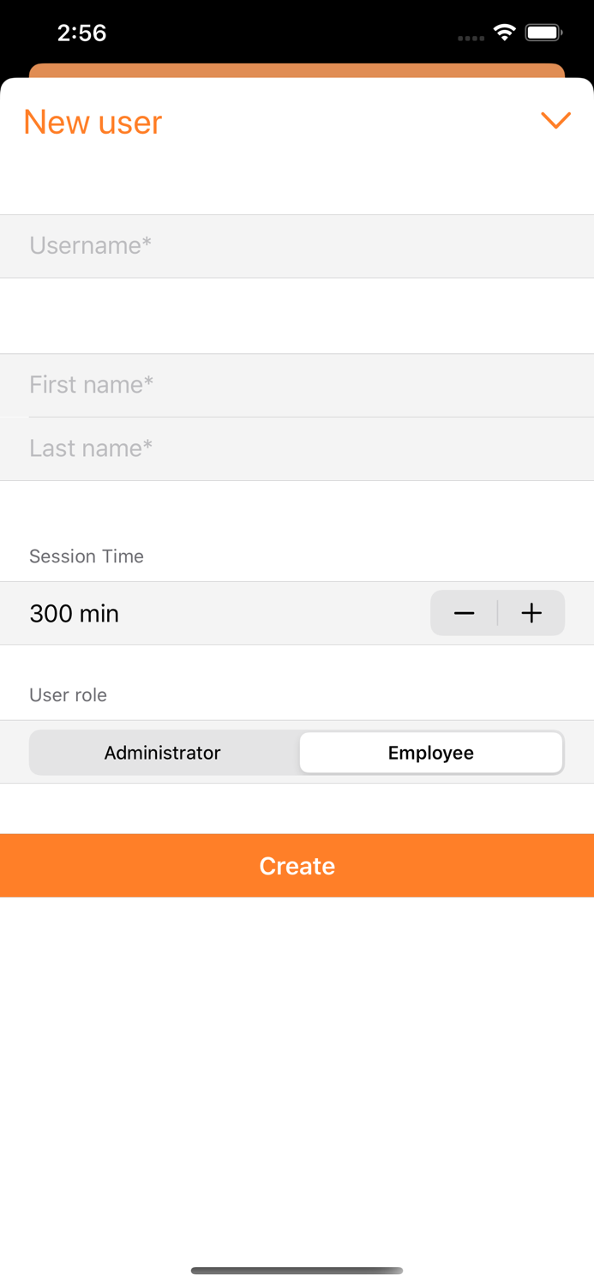594x1286 pixels.
Task: Tap the battery icon in the status bar
Action: 542,32
